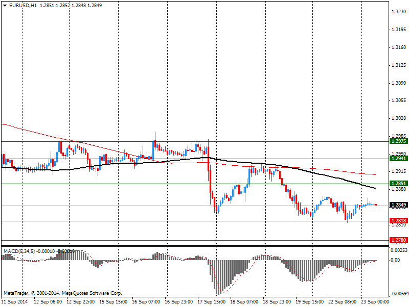The height and width of the screenshot is (306, 409).
Task: Click the 1.3020 price axis value
Action: (399, 118)
